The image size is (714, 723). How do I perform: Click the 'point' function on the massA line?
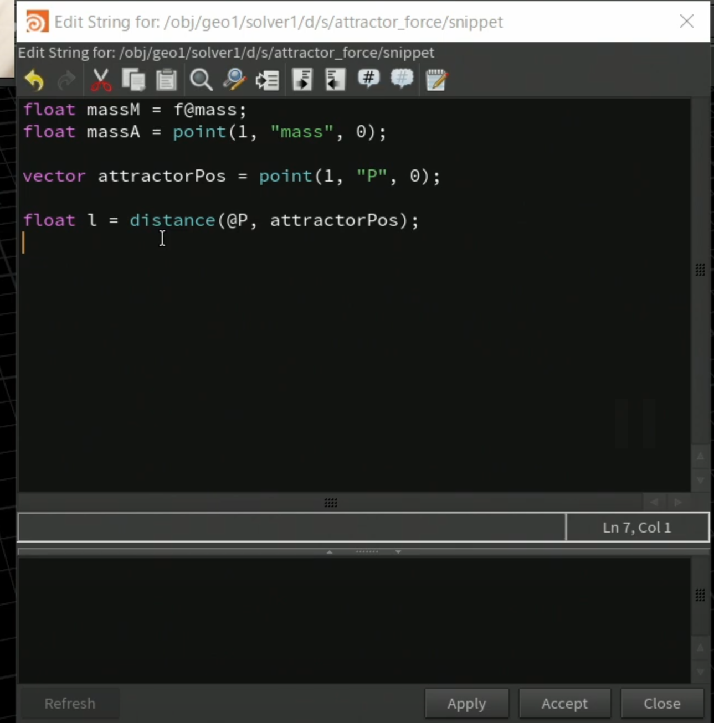pyautogui.click(x=199, y=132)
